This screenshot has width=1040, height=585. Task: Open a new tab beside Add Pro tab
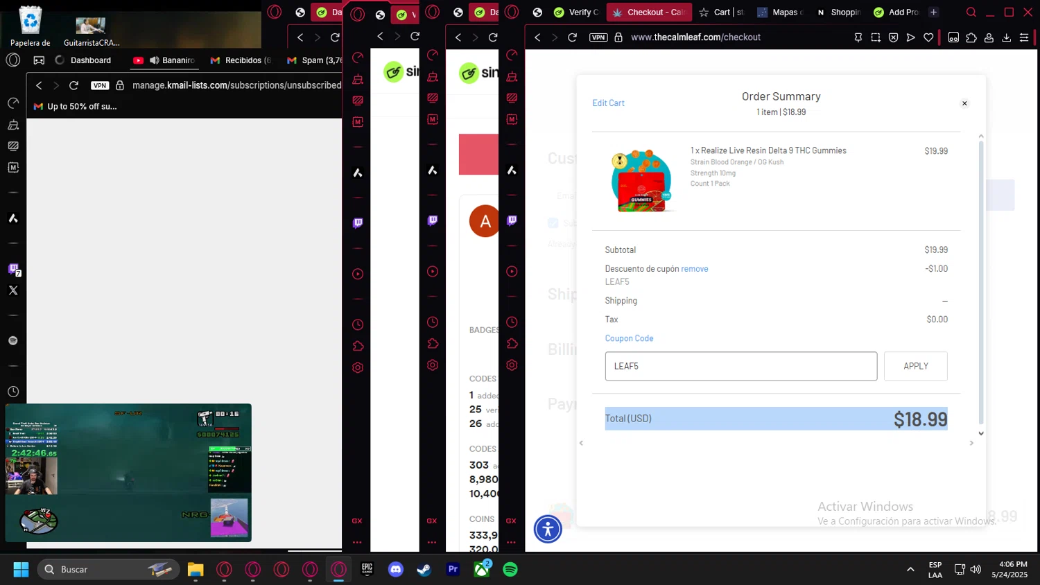pos(934,12)
